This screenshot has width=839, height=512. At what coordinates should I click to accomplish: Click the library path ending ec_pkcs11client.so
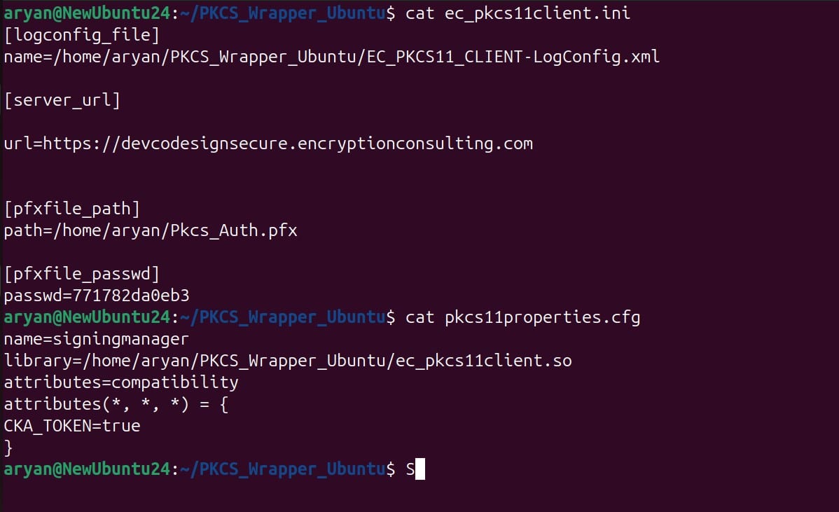click(x=288, y=361)
